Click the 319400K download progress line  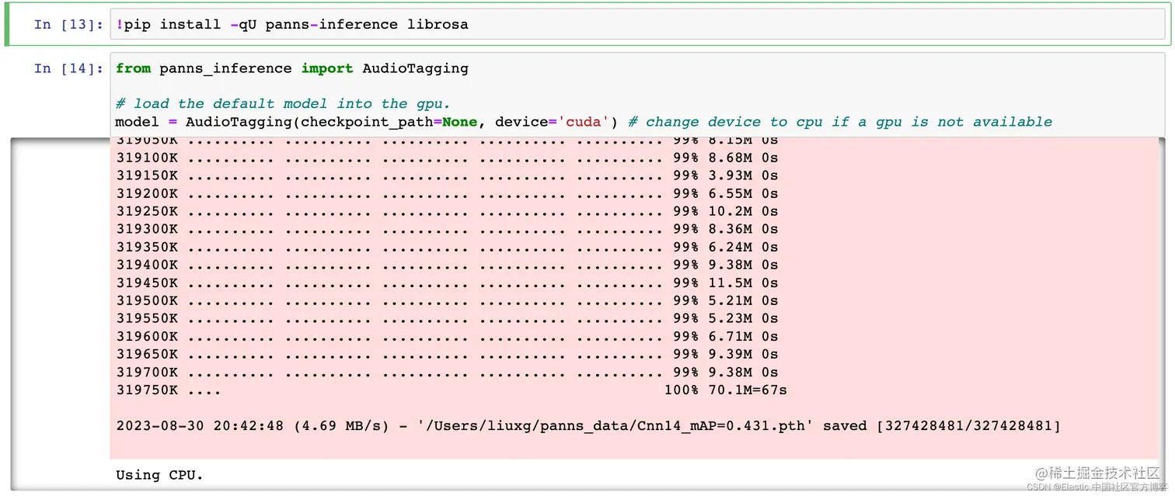point(447,265)
